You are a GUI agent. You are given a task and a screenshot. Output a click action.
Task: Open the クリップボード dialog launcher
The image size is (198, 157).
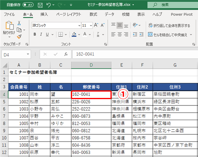point(27,44)
